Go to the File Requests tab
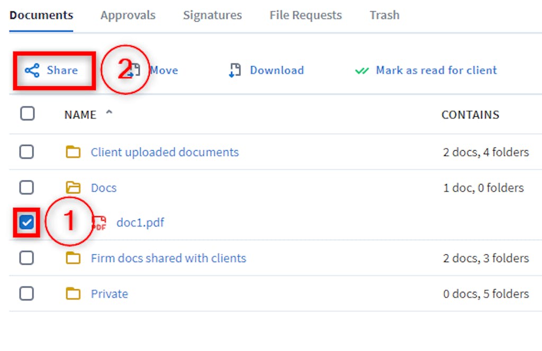 point(305,15)
